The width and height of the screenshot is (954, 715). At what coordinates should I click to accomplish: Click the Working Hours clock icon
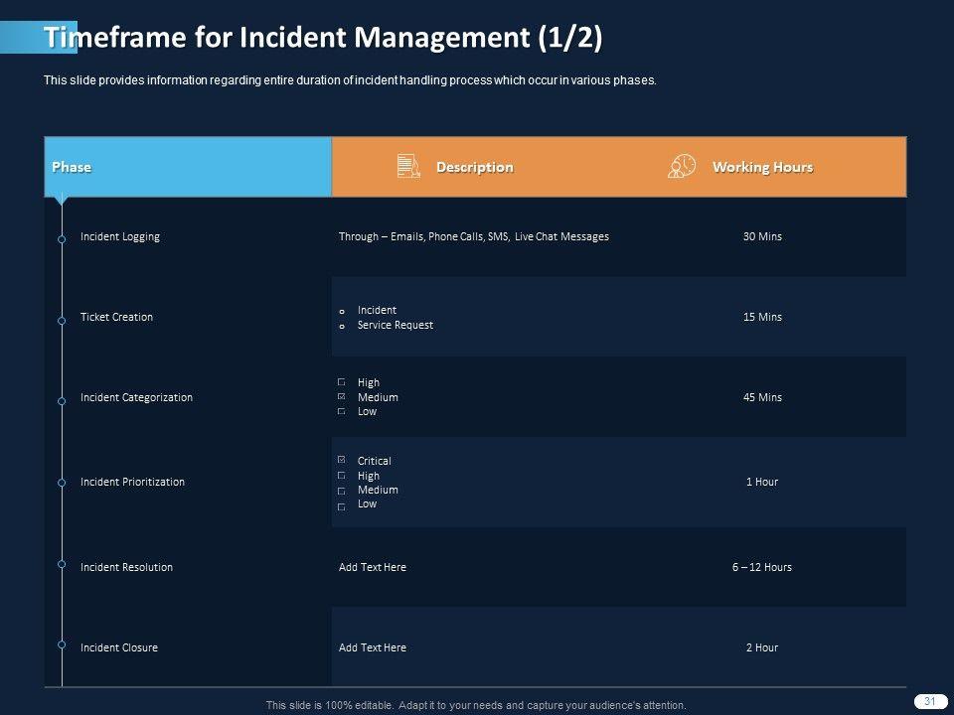[682, 167]
